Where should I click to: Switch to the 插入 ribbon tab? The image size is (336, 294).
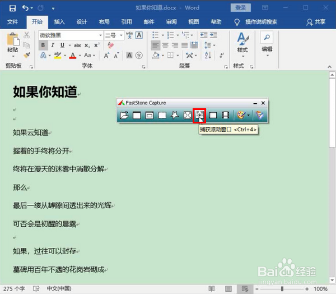[x=59, y=22]
